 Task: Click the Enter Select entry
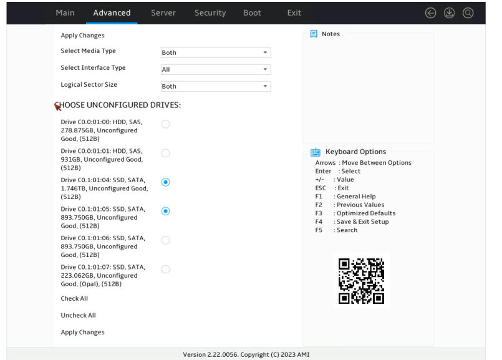[338, 172]
